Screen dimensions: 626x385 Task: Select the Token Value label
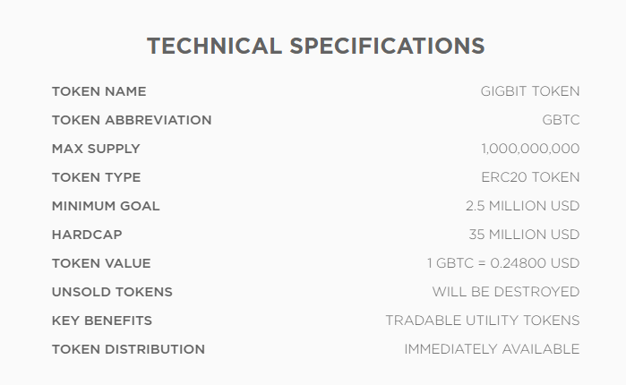(x=101, y=264)
